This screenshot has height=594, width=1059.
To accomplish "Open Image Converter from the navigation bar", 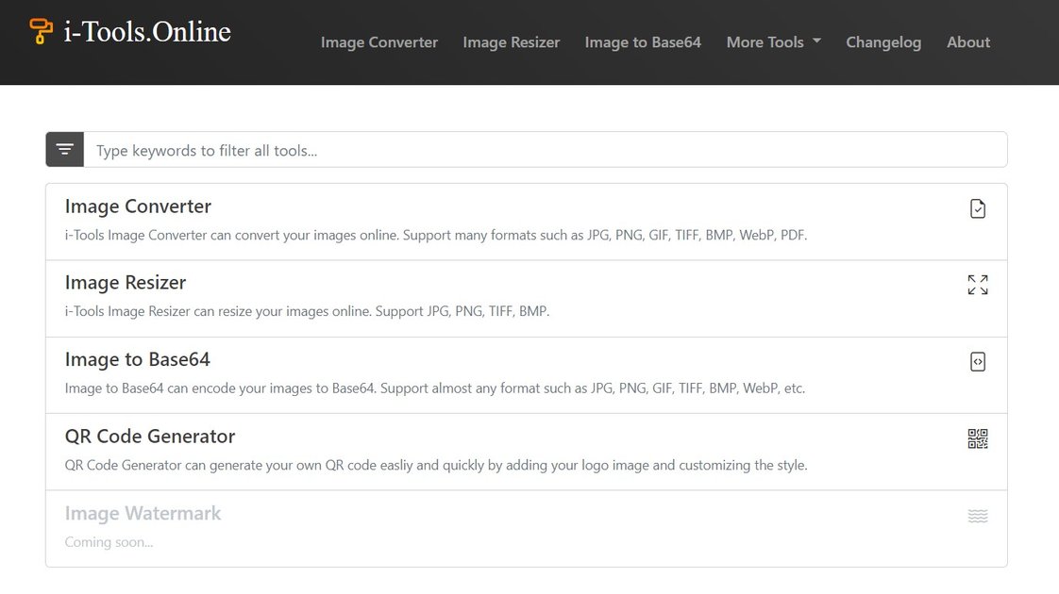I will pyautogui.click(x=379, y=41).
